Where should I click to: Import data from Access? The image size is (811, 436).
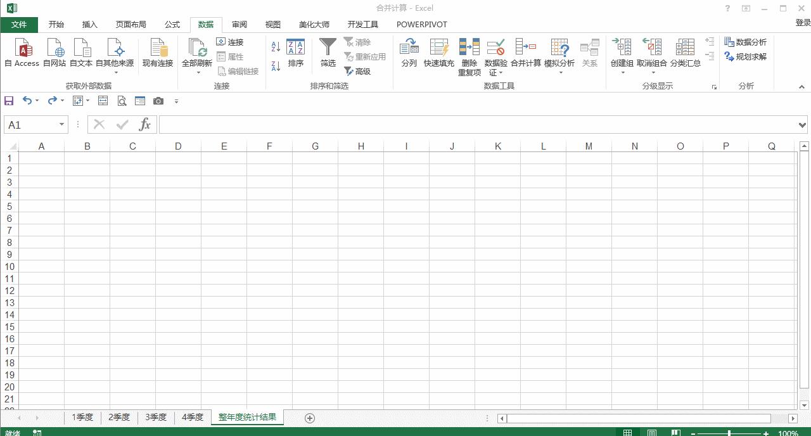pos(22,53)
